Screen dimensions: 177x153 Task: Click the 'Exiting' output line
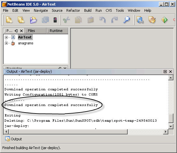[13, 115]
